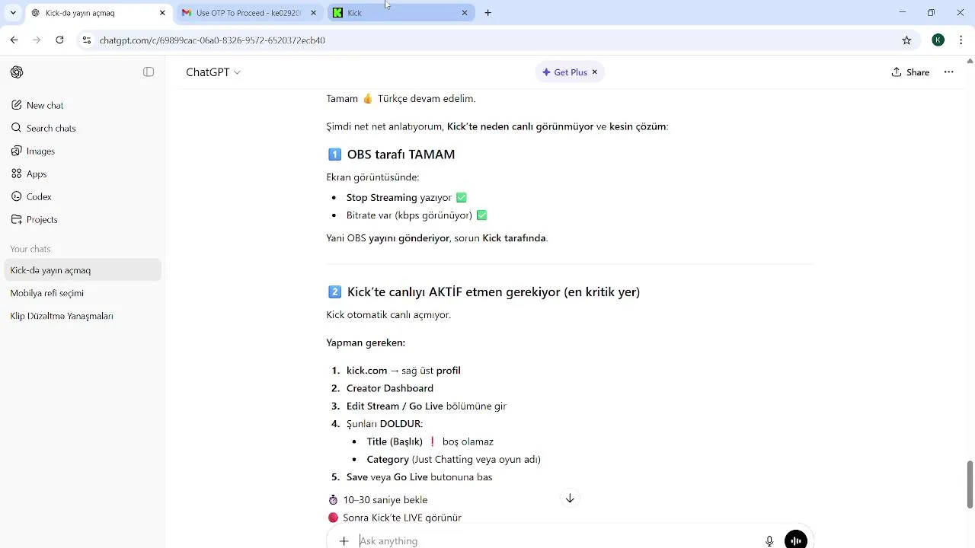Open the Mobilya refi seçimi chat
975x548 pixels.
[x=82, y=293]
